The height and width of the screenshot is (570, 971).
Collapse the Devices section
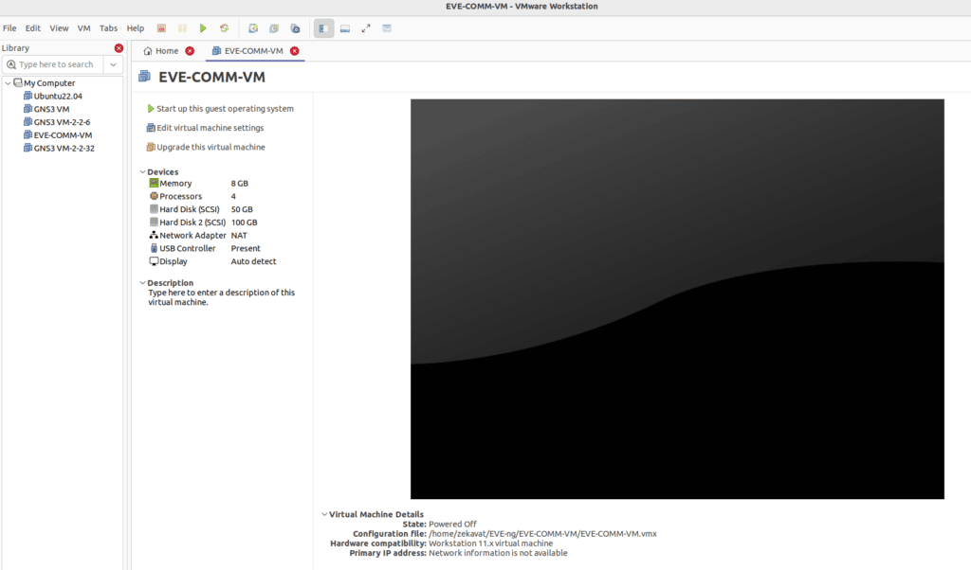[x=142, y=172]
